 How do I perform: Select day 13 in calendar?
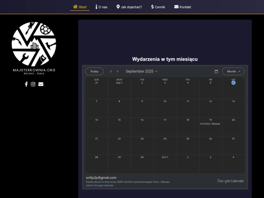tap(233, 101)
